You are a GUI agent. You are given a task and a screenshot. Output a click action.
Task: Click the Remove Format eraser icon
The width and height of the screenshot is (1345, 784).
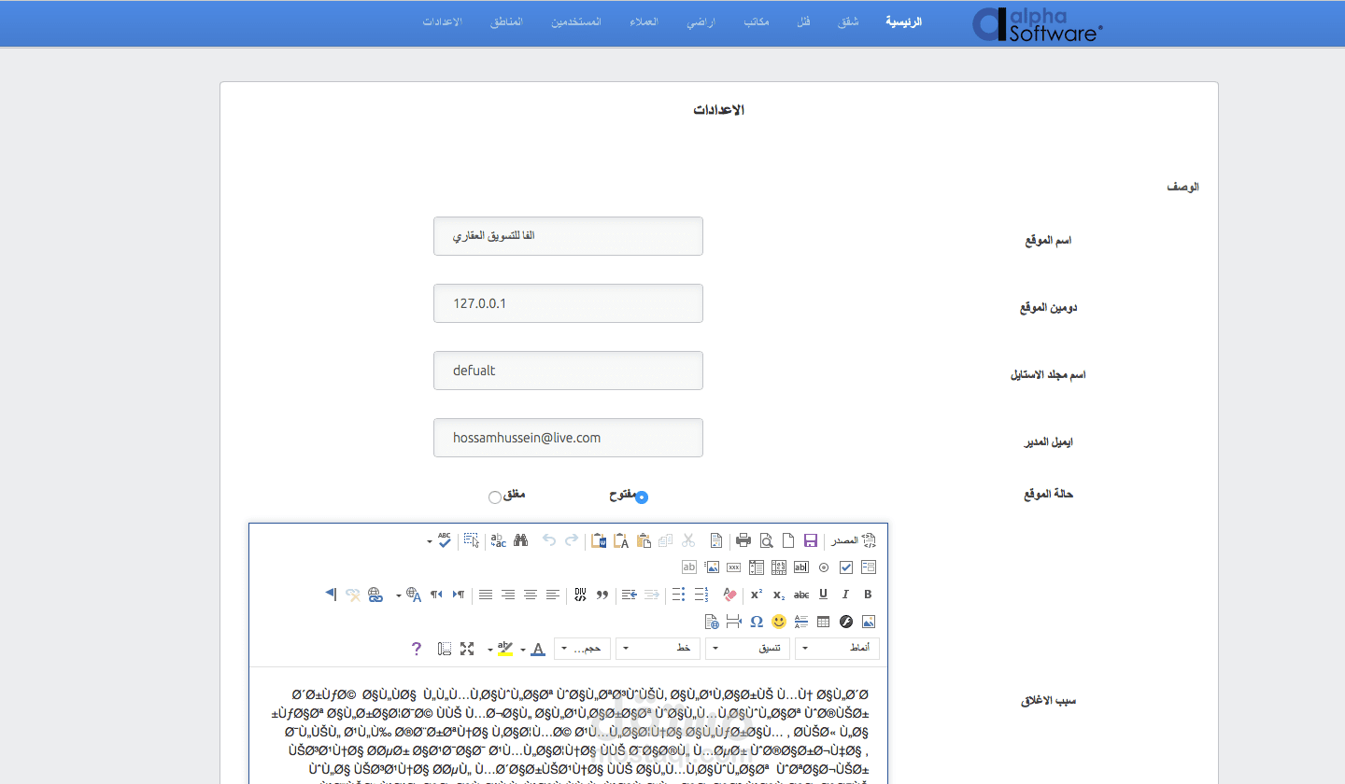click(729, 594)
